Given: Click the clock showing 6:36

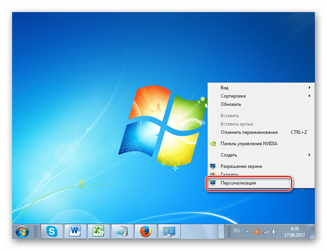Looking at the screenshot, I should pos(295,228).
